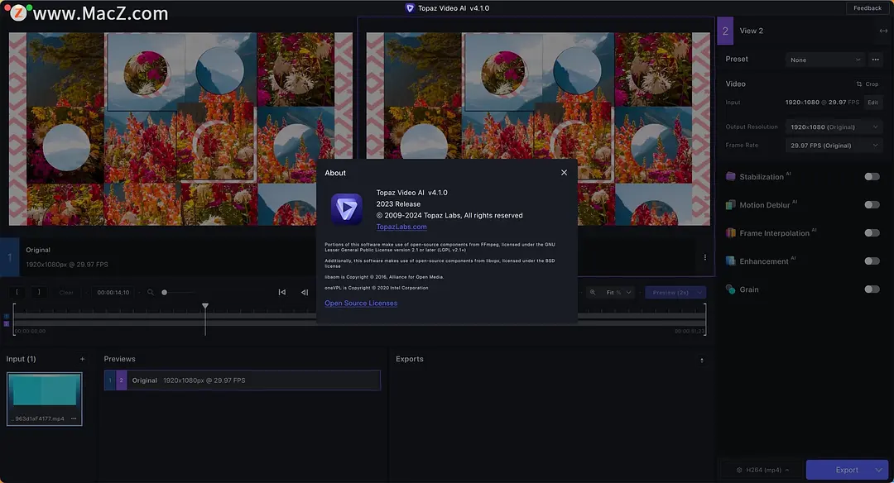894x483 pixels.
Task: Click the Original view video preview
Action: pos(180,129)
